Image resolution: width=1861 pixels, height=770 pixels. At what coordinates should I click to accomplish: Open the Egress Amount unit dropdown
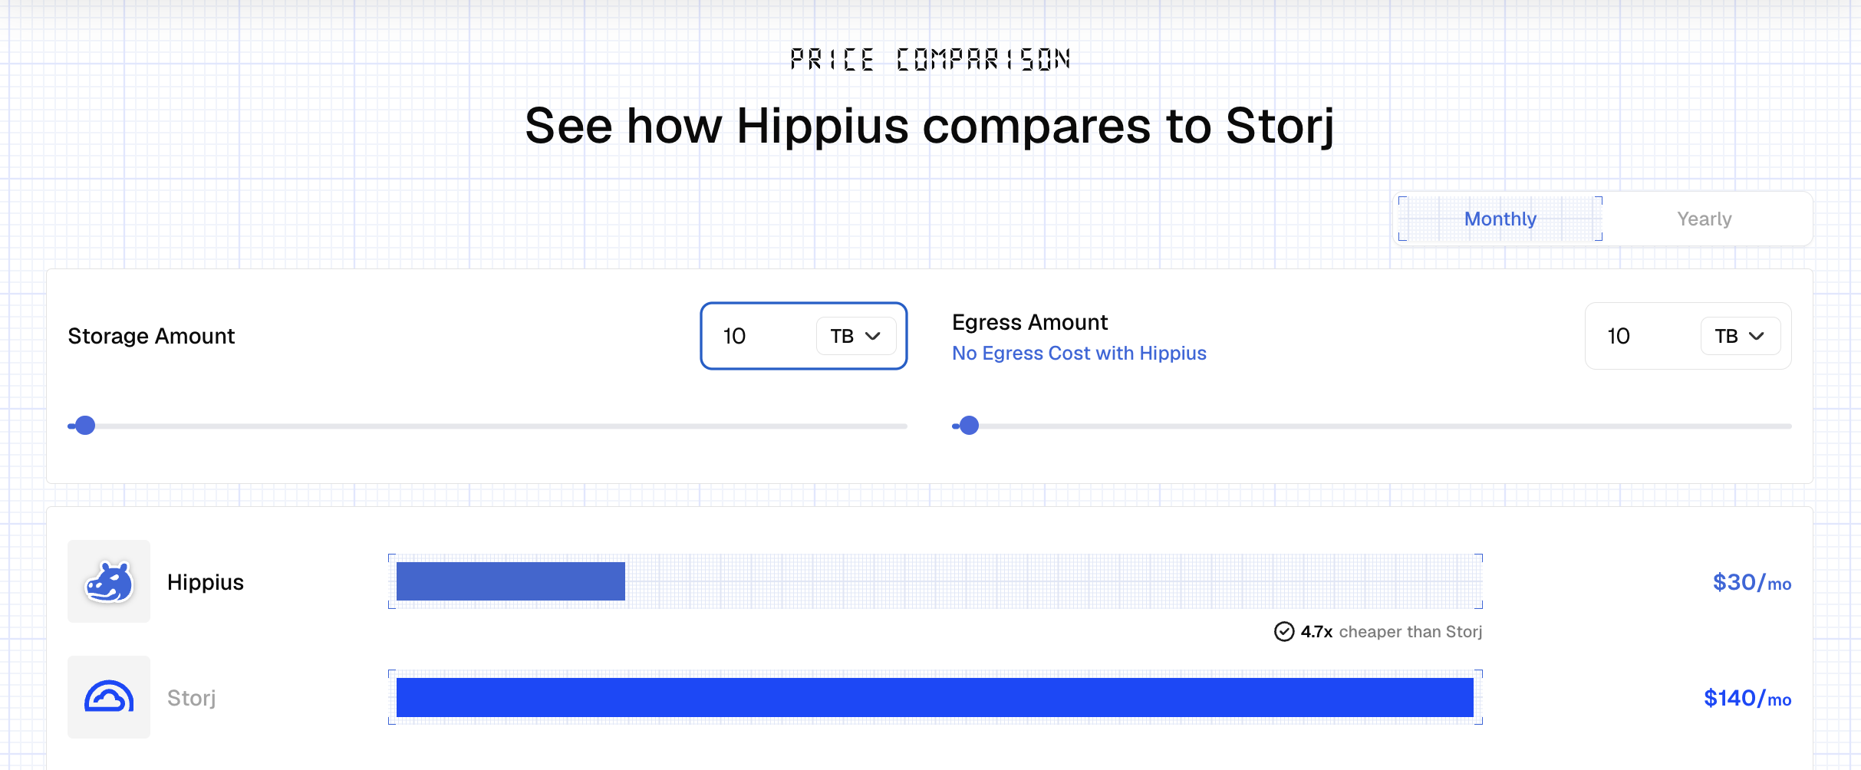(1741, 336)
